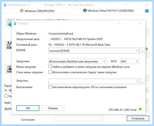Click the Состояние progress field
The image size is (154, 126).
point(79,119)
